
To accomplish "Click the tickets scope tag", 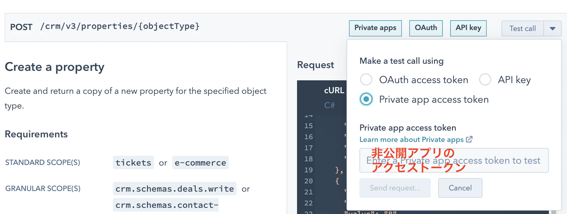I will (x=133, y=162).
